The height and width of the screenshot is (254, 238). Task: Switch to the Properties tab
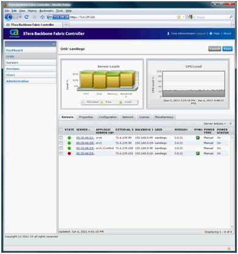click(86, 117)
